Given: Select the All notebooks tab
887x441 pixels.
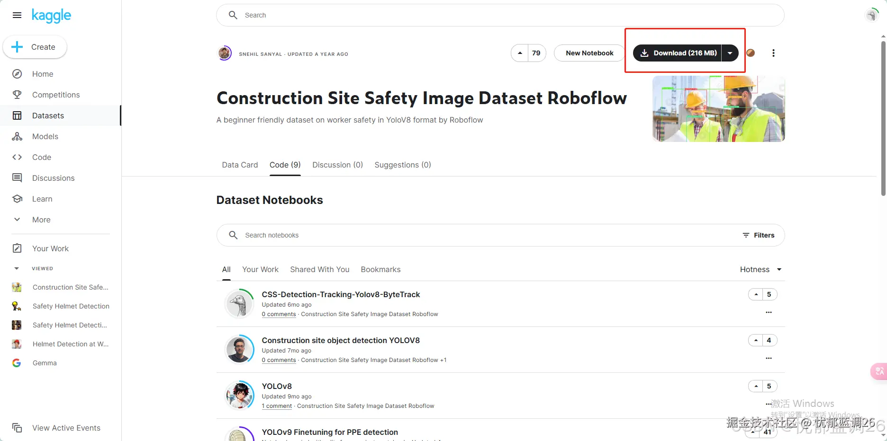Looking at the screenshot, I should point(226,269).
